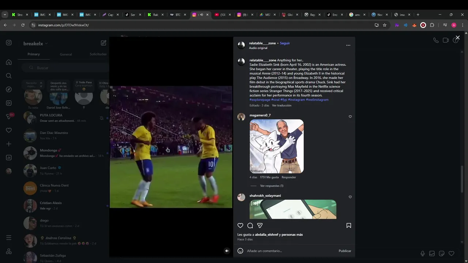
Task: Switch to the BTC browser tab
Action: point(178,15)
